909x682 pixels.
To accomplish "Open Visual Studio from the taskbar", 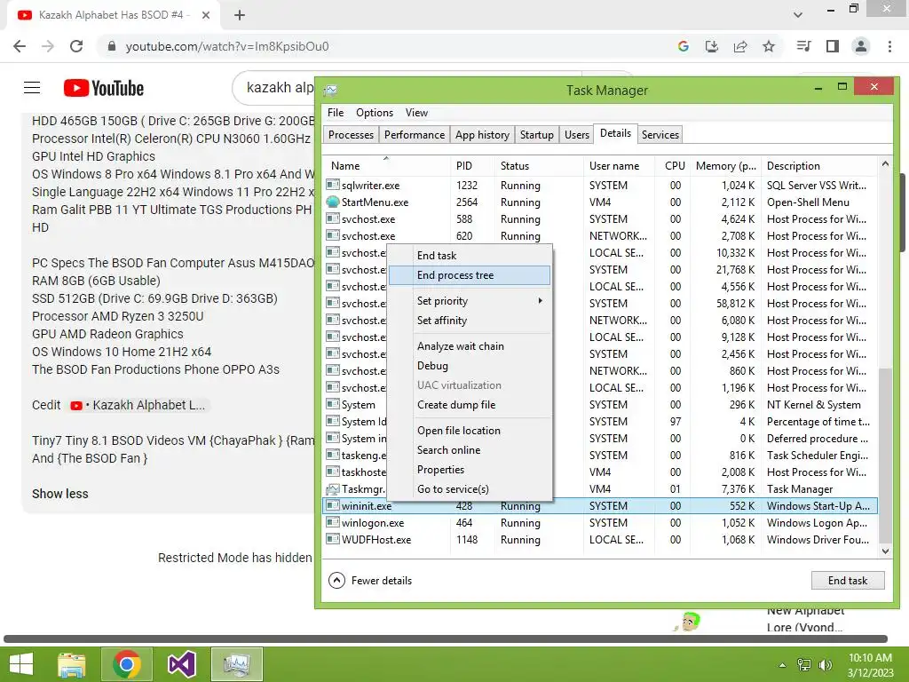I will tap(181, 664).
